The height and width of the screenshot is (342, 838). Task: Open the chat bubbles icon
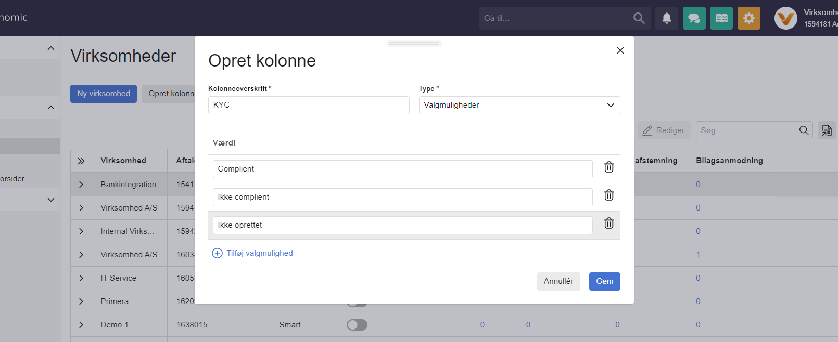[x=694, y=18]
